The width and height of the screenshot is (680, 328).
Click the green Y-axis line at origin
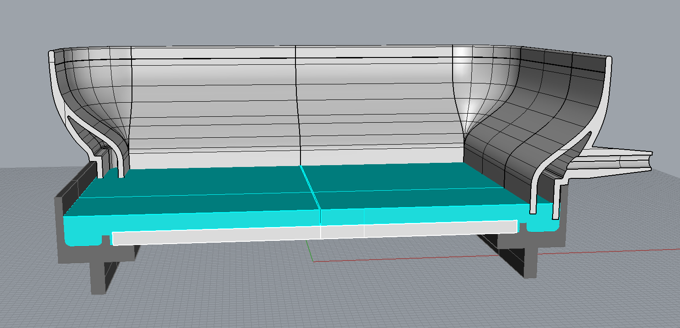(x=309, y=251)
